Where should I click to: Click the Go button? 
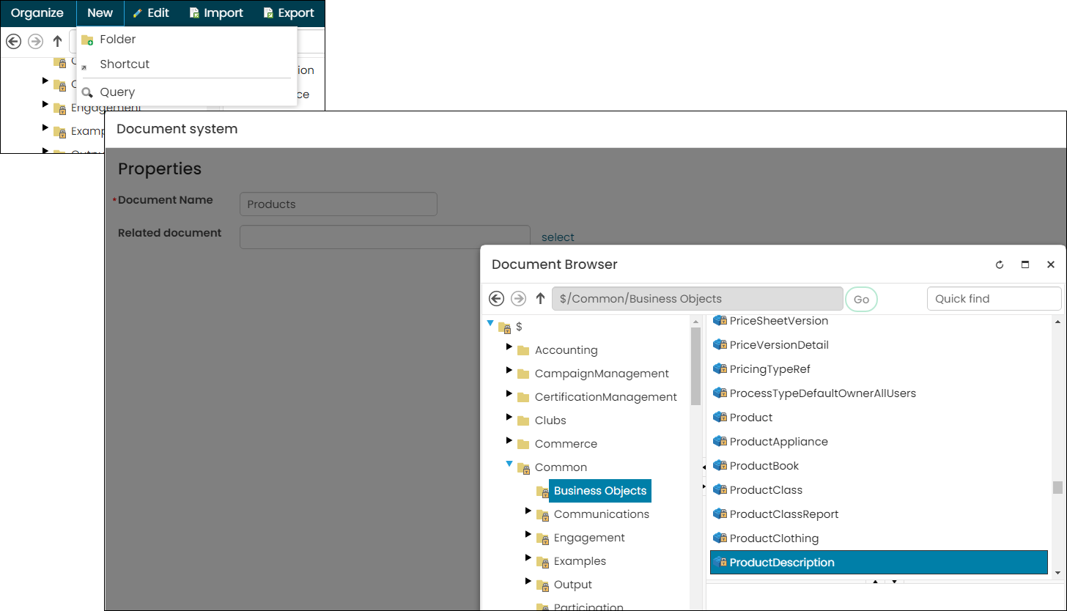pyautogui.click(x=861, y=299)
